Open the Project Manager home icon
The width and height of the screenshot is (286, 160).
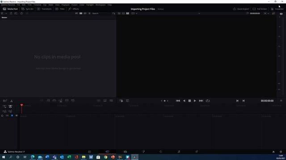[x=273, y=152]
